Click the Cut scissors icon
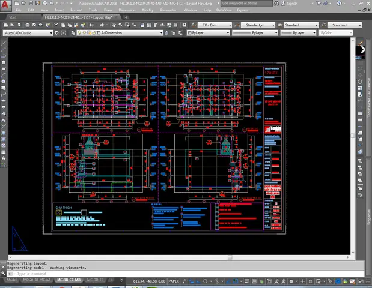This screenshot has height=288, width=372. (x=56, y=25)
